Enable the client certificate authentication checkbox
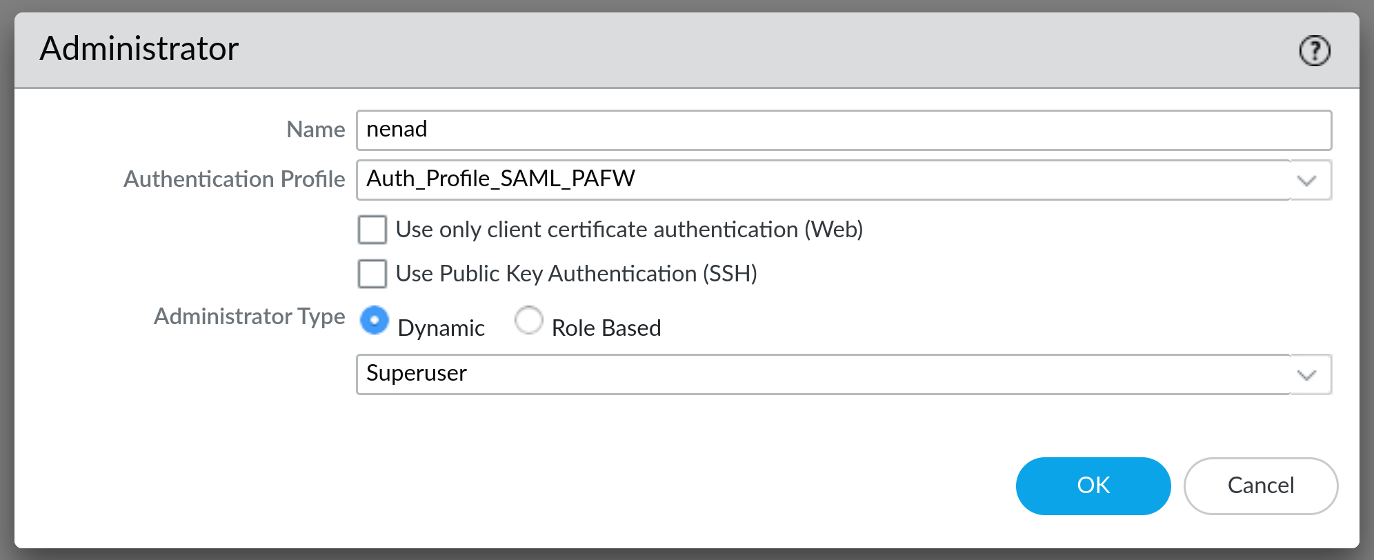This screenshot has height=560, width=1374. [x=372, y=230]
